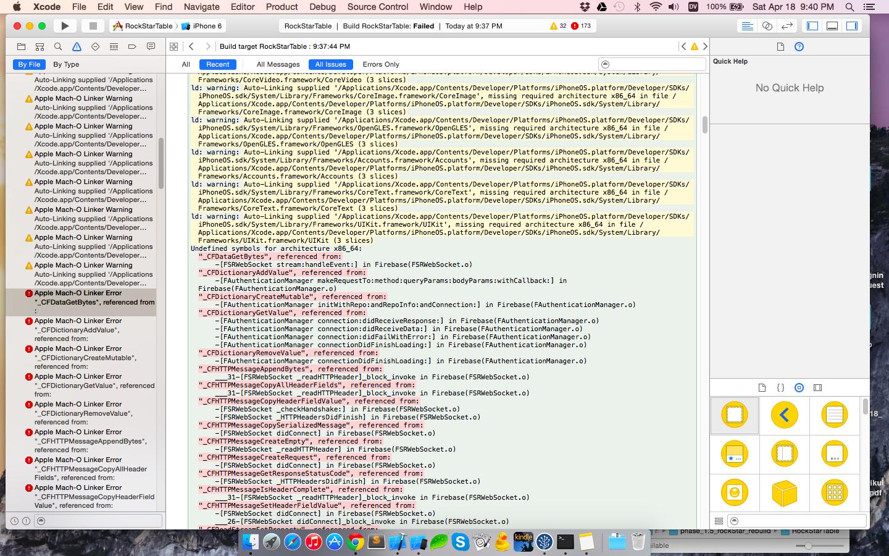Viewport: 889px width, 556px height.
Task: Show the version editor
Action: click(x=787, y=26)
